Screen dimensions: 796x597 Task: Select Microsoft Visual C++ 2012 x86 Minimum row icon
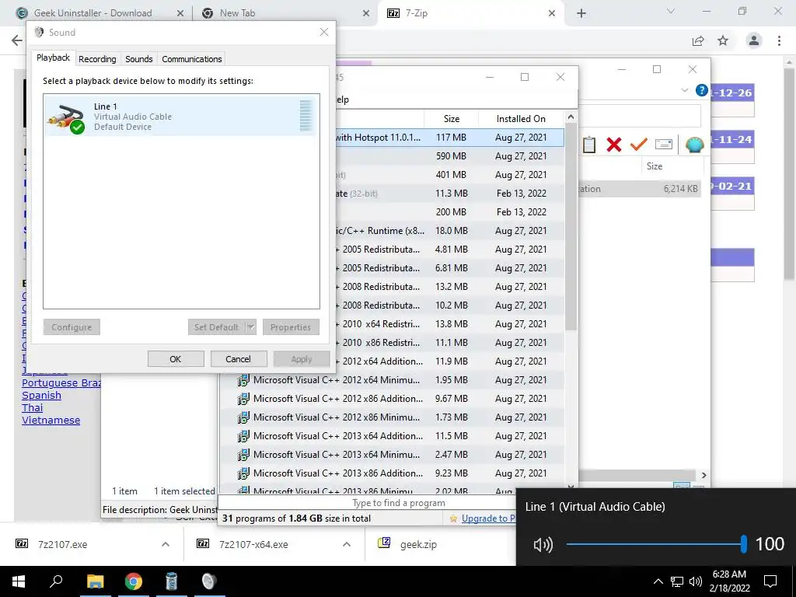243,417
